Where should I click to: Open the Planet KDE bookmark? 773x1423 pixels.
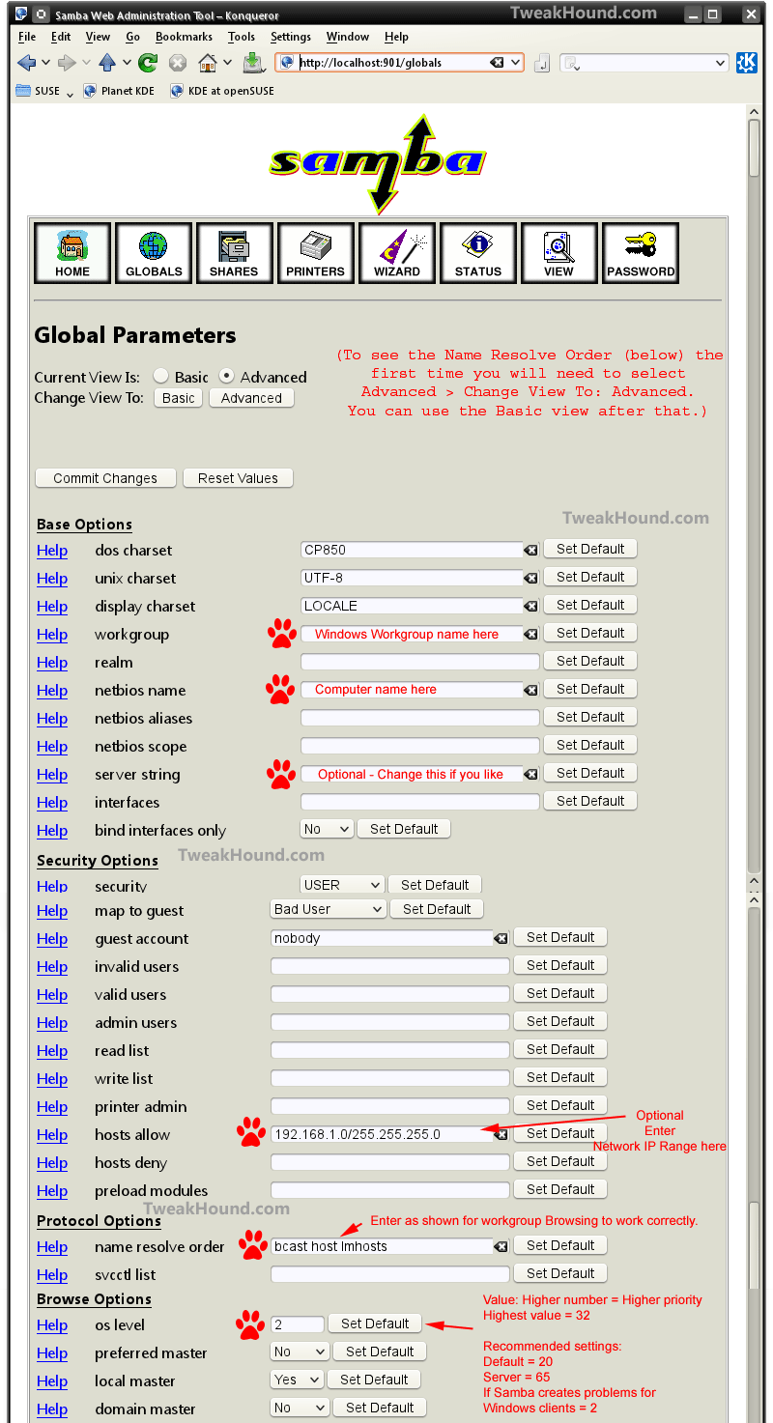click(x=119, y=91)
